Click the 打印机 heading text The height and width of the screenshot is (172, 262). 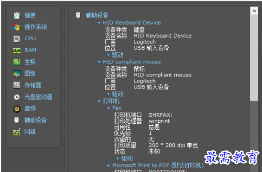pos(111,101)
